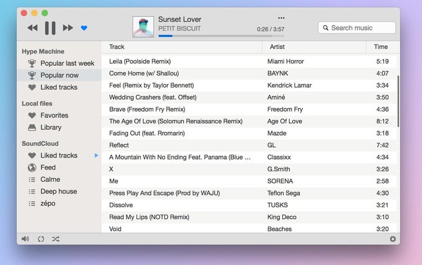Pause the current song
This screenshot has height=265, width=422.
point(50,28)
